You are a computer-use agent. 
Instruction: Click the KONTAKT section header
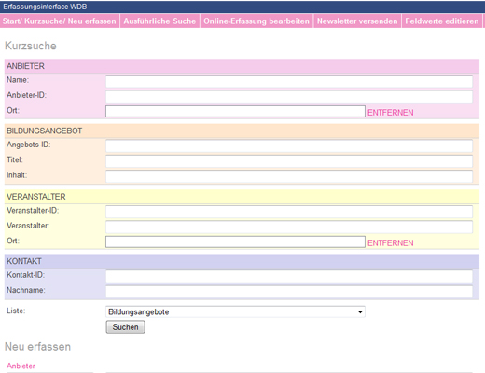(242, 261)
